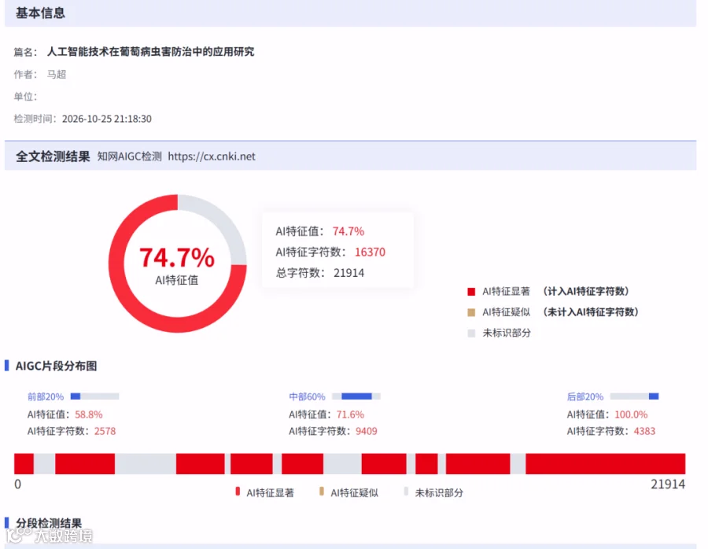The image size is (708, 549).
Task: Click rear section character count 4383
Action: [644, 431]
